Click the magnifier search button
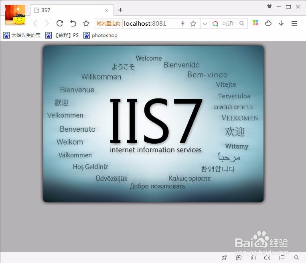The image size is (306, 263). (241, 23)
